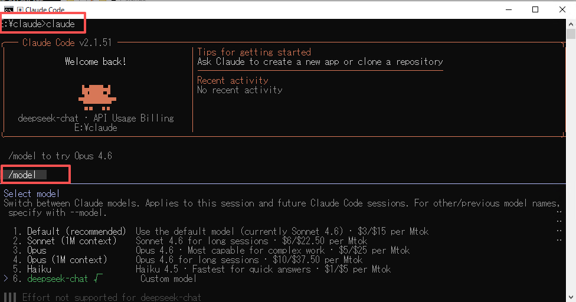Select the Haiku model entry
Viewport: 576px width, 302px height.
click(x=39, y=269)
